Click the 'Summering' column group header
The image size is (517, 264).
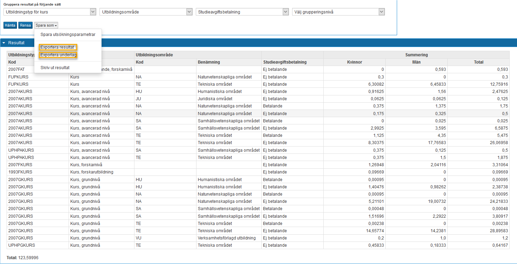417,55
